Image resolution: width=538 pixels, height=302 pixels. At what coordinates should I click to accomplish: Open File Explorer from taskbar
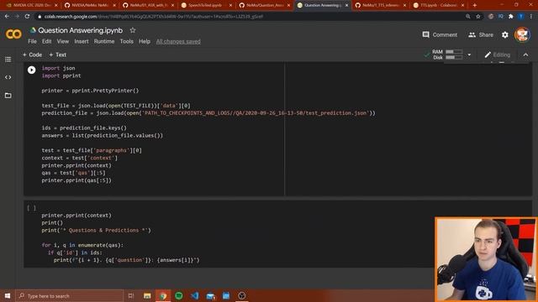[x=147, y=296]
